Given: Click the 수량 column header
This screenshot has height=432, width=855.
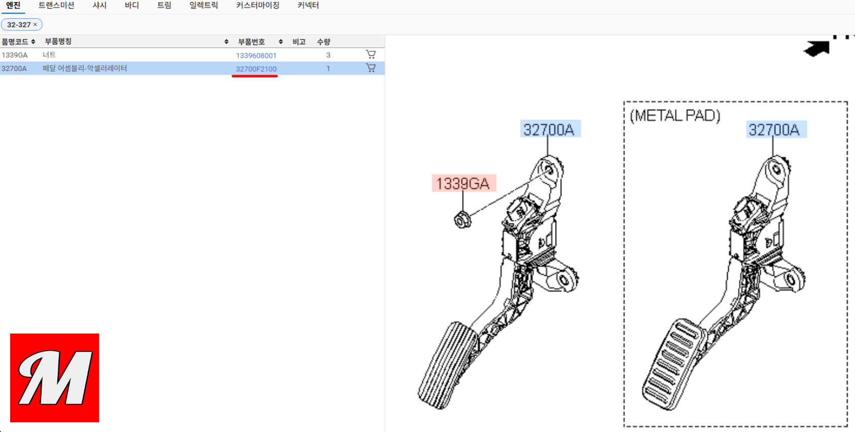Looking at the screenshot, I should [324, 42].
